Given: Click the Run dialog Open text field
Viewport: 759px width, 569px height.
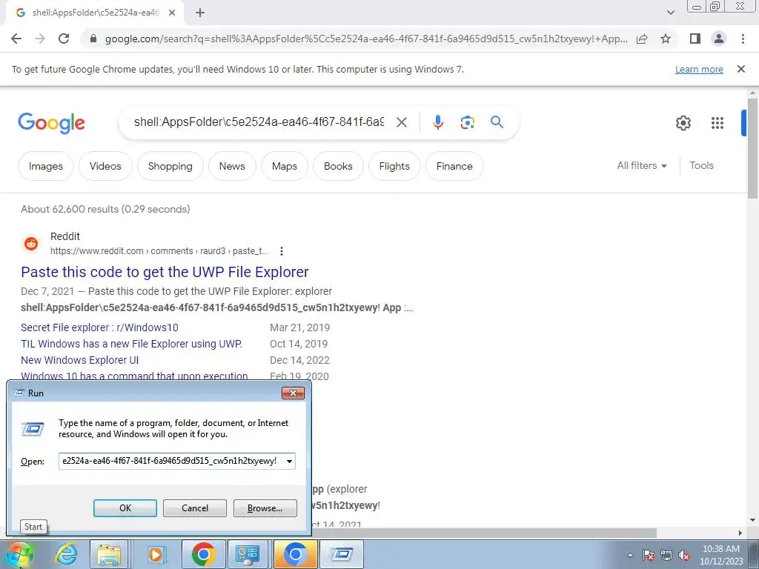Looking at the screenshot, I should 171,461.
